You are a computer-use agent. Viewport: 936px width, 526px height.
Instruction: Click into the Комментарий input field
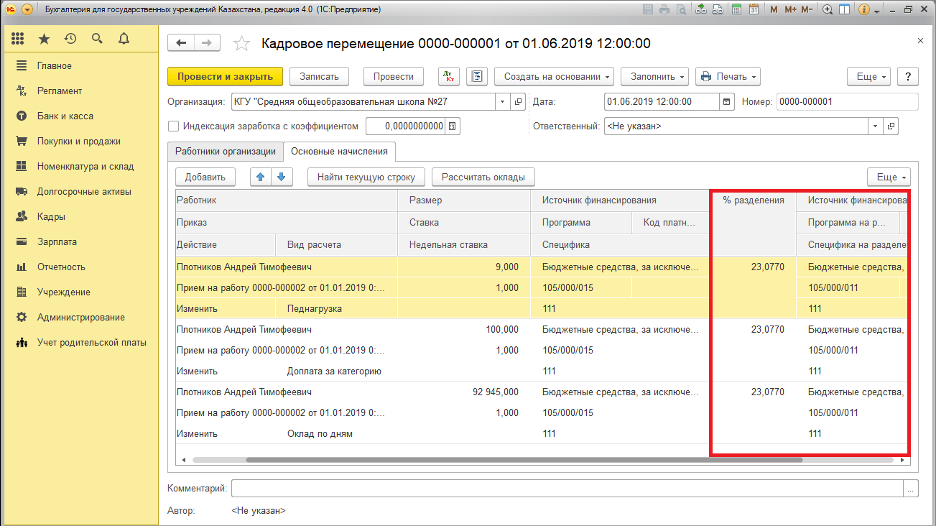pos(566,489)
